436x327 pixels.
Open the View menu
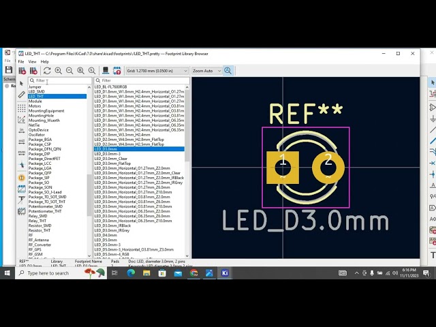(32, 62)
